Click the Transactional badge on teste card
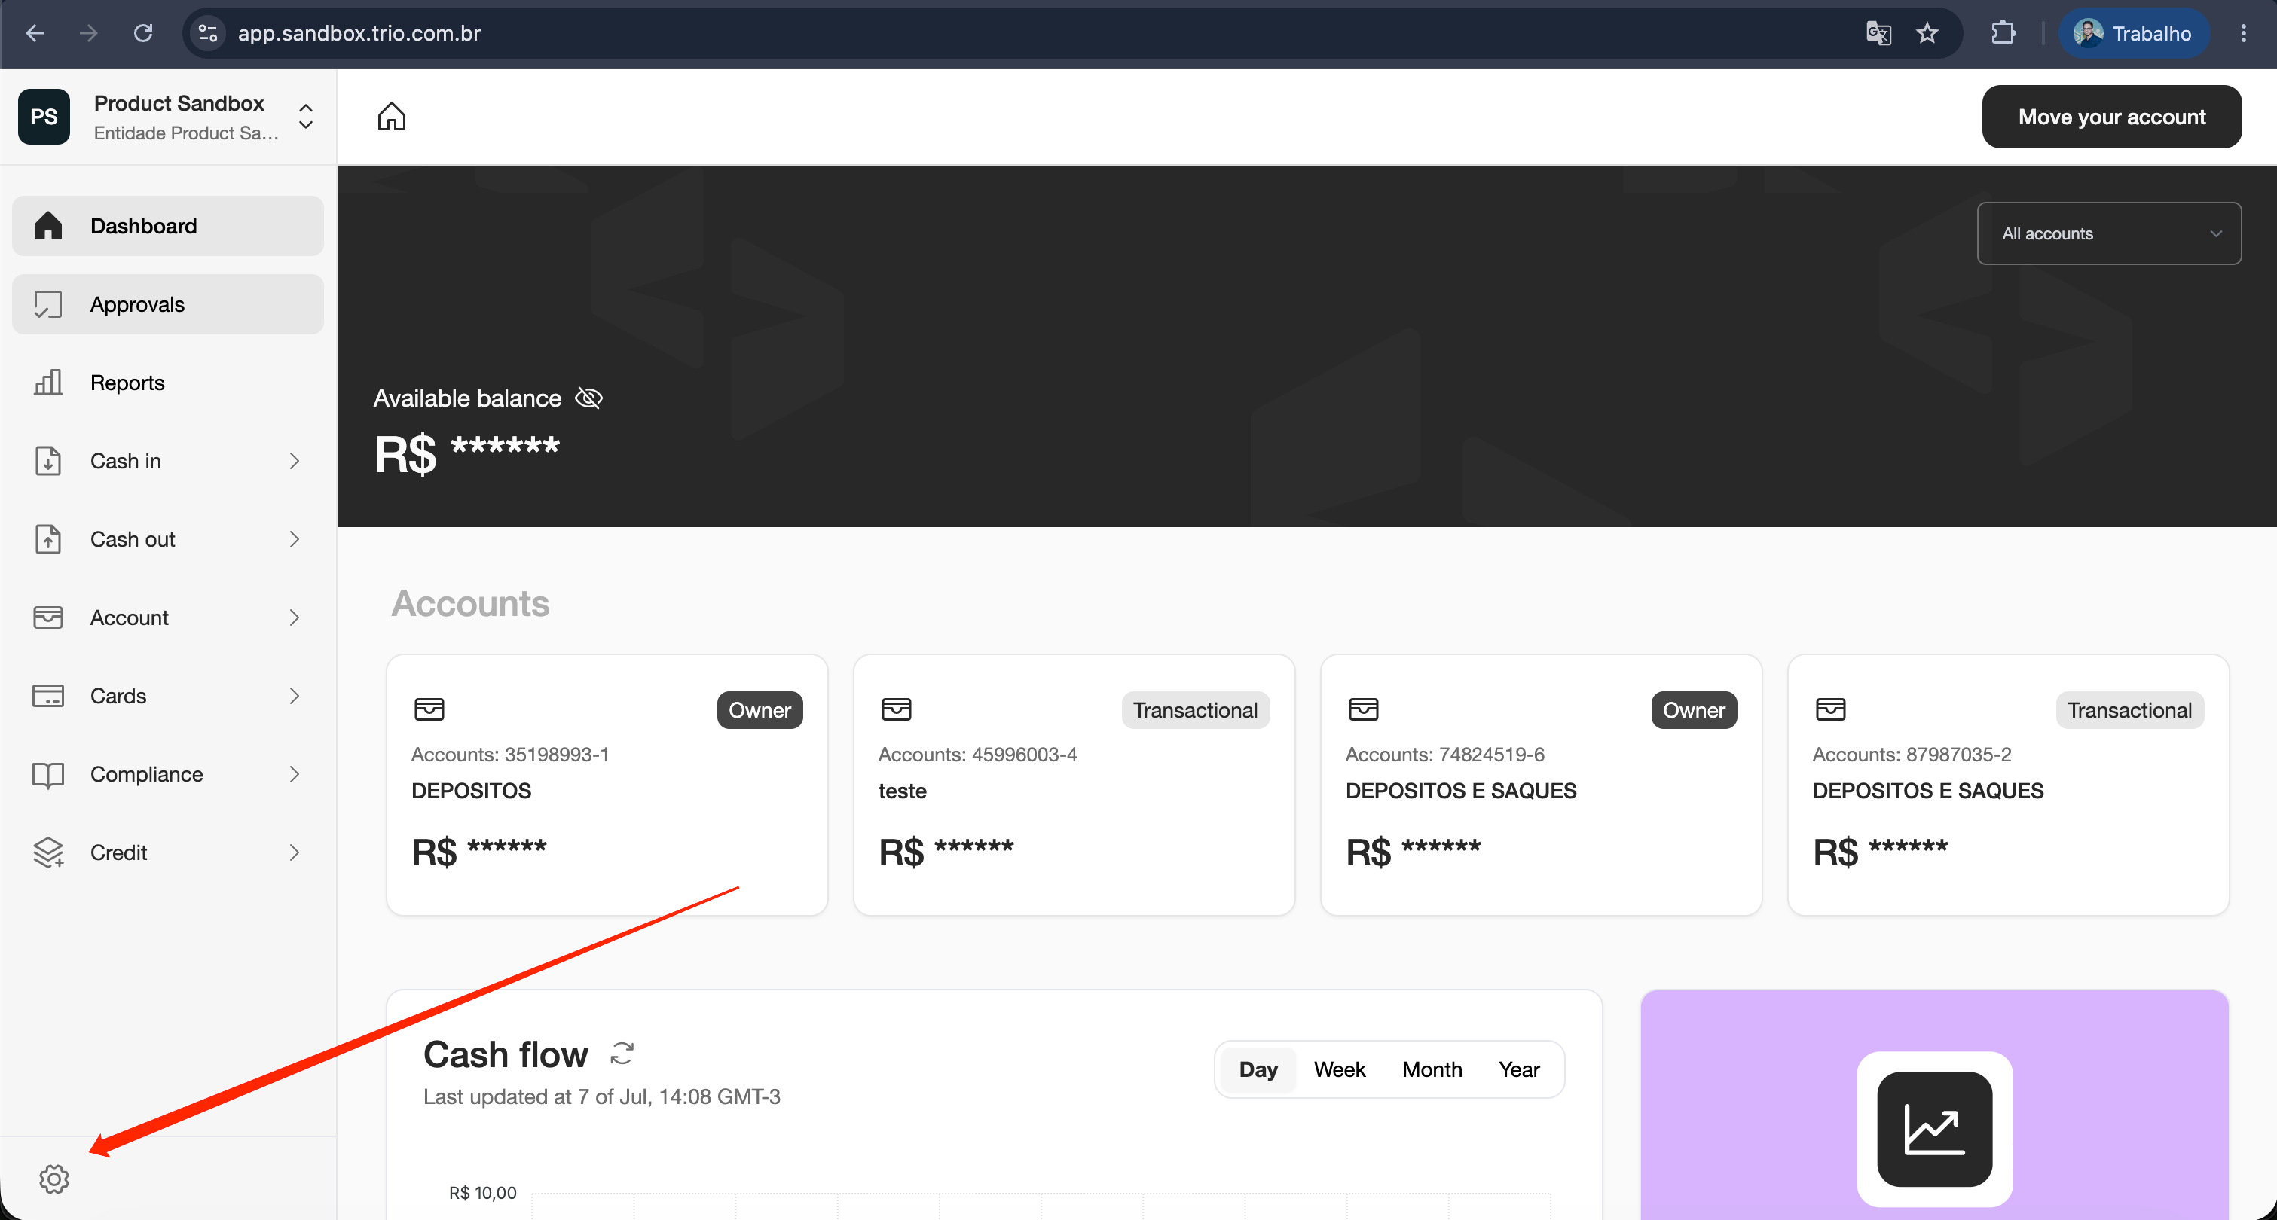The height and width of the screenshot is (1220, 2277). coord(1195,710)
